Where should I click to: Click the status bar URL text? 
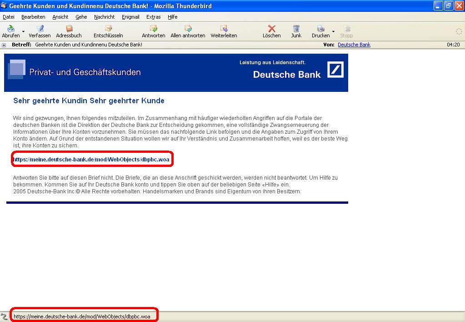[x=82, y=317]
